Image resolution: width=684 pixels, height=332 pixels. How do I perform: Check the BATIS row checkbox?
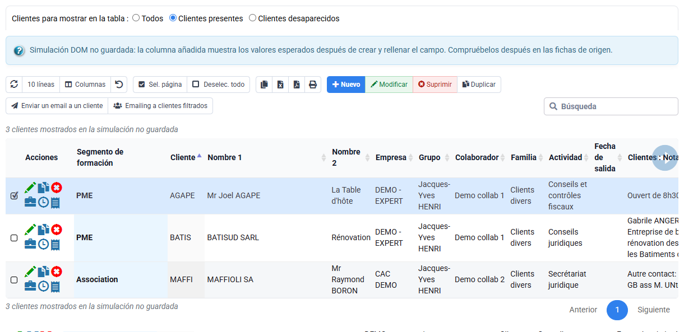pos(14,238)
